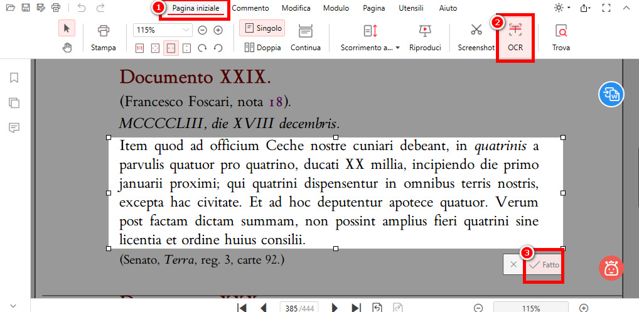Activate the OCR tool
639x312 pixels.
(x=515, y=39)
